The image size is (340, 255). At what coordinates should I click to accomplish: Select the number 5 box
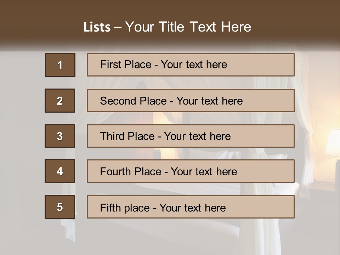60,207
